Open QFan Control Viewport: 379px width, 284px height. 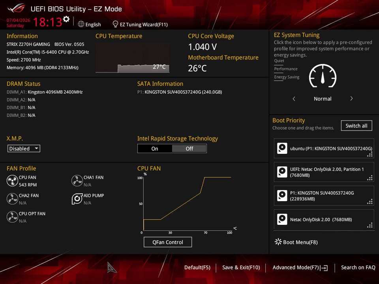coord(168,242)
